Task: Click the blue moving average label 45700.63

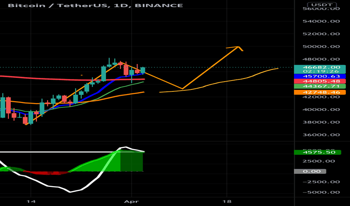Action: (x=320, y=76)
